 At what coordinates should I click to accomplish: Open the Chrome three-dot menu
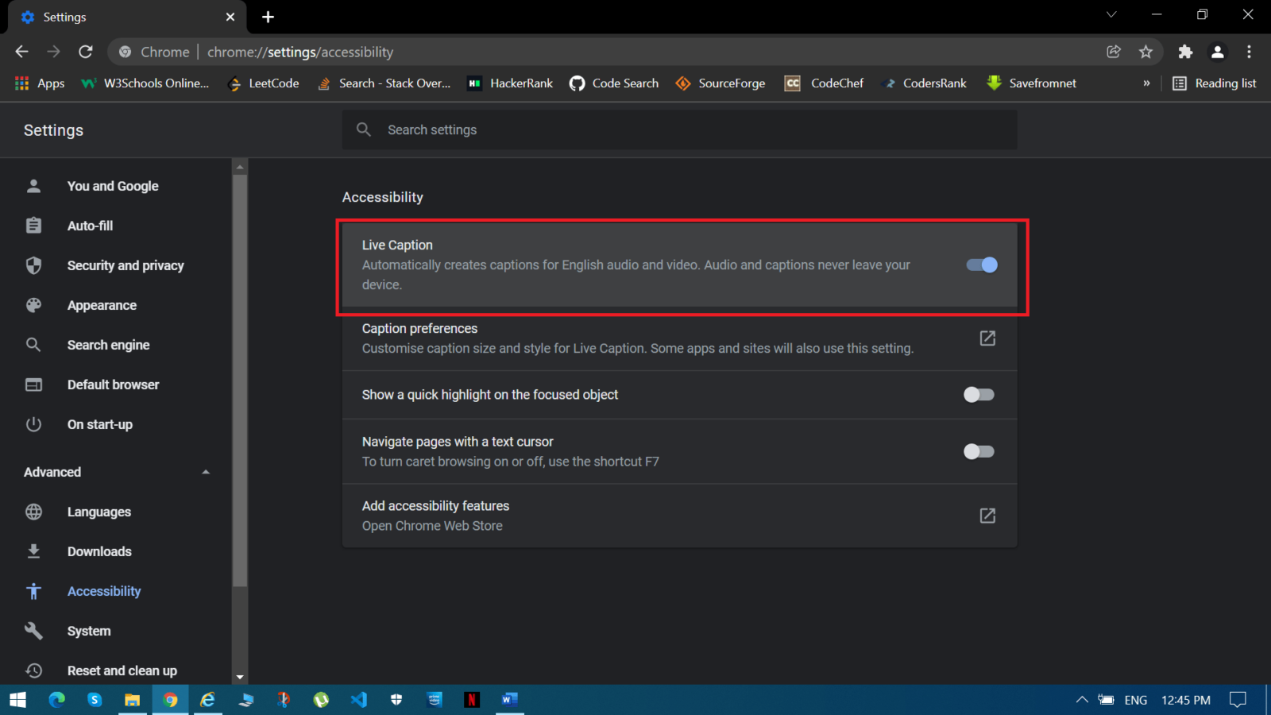(x=1250, y=52)
